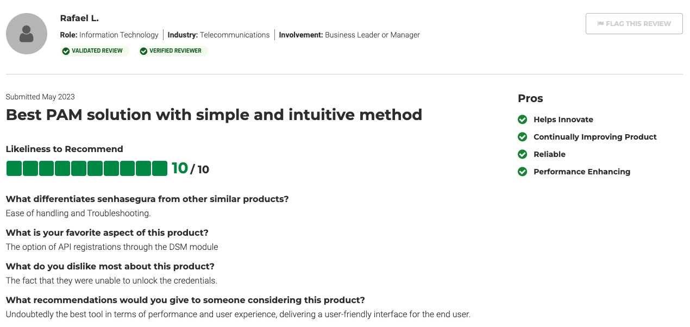Click the Industry: Telecommunications label
This screenshot has height=327, width=690.
click(218, 35)
